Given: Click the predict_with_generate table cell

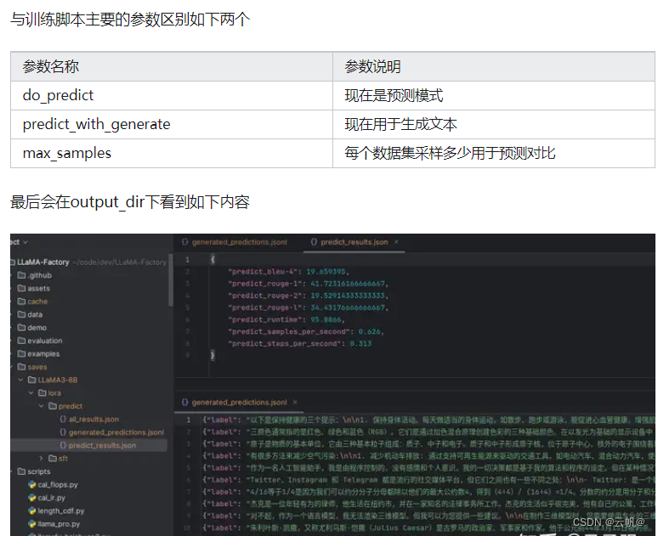Looking at the screenshot, I should (172, 125).
